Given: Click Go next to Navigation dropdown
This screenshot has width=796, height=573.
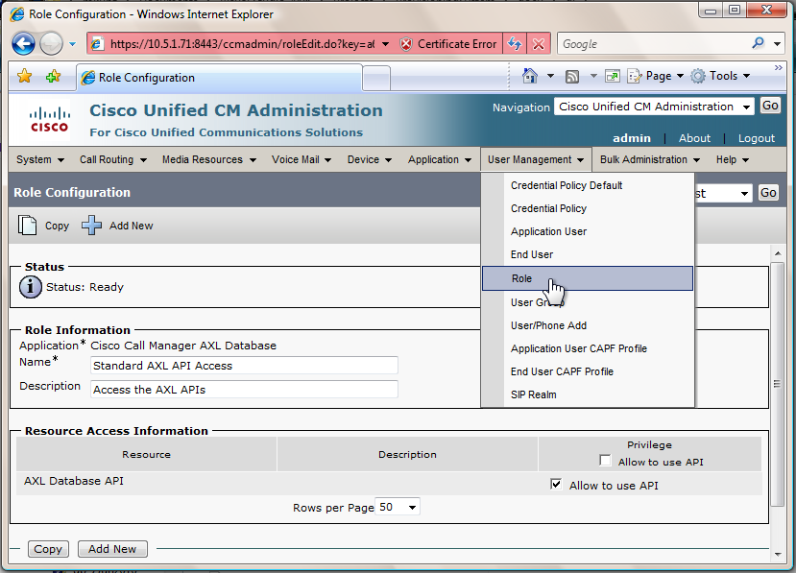Looking at the screenshot, I should coord(770,106).
